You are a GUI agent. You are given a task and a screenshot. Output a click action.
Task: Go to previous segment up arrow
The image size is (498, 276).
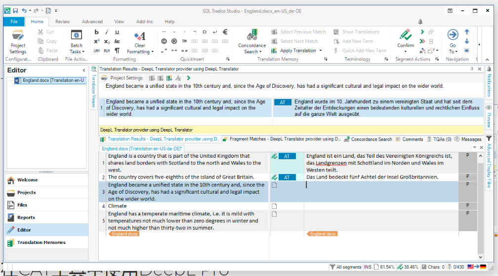coord(467,32)
